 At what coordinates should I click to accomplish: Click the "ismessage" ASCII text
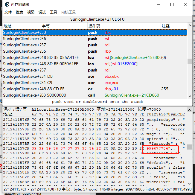tap(172, 172)
